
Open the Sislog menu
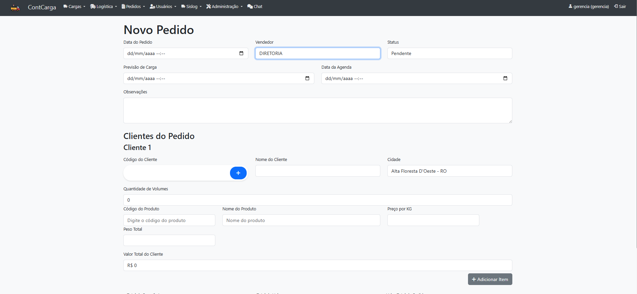click(x=191, y=7)
